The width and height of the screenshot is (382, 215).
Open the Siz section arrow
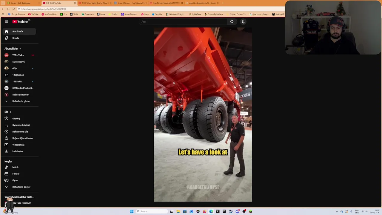click(x=10, y=112)
